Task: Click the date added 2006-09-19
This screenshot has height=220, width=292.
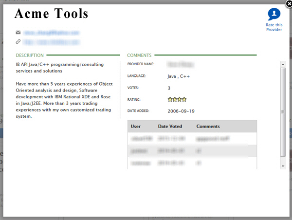Action: [181, 111]
